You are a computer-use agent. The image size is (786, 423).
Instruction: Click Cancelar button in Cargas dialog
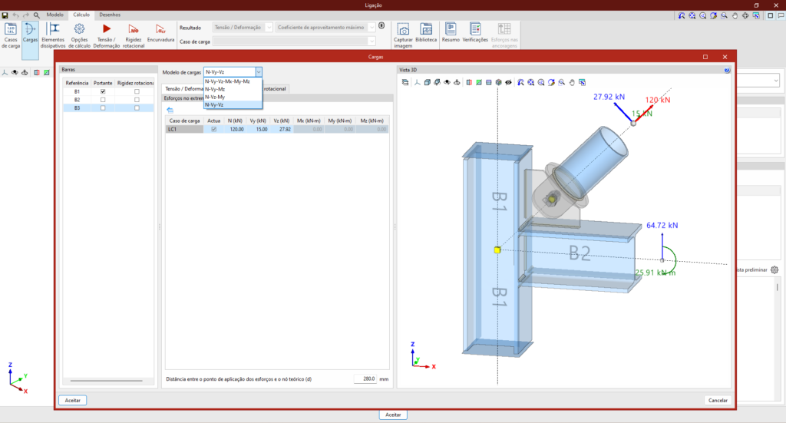click(x=716, y=400)
